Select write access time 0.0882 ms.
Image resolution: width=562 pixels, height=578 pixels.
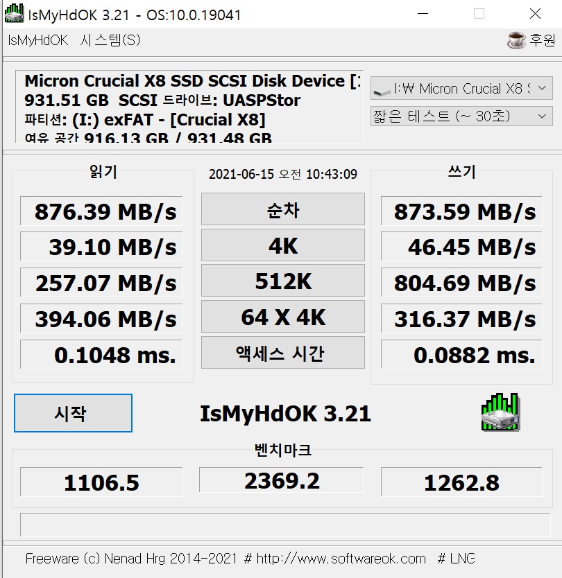pyautogui.click(x=461, y=355)
